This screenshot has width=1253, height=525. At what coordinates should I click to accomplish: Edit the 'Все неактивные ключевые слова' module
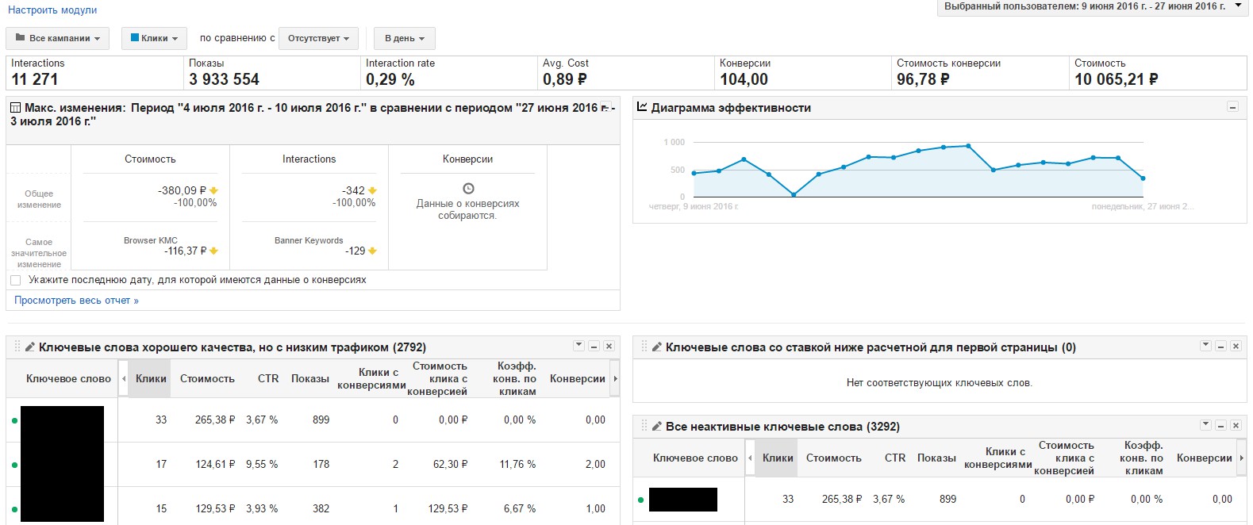(657, 427)
